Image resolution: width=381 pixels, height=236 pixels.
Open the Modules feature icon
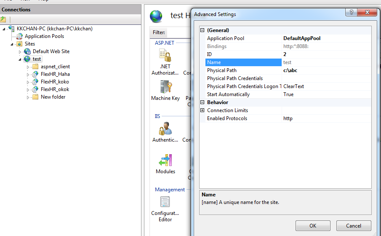(x=165, y=160)
